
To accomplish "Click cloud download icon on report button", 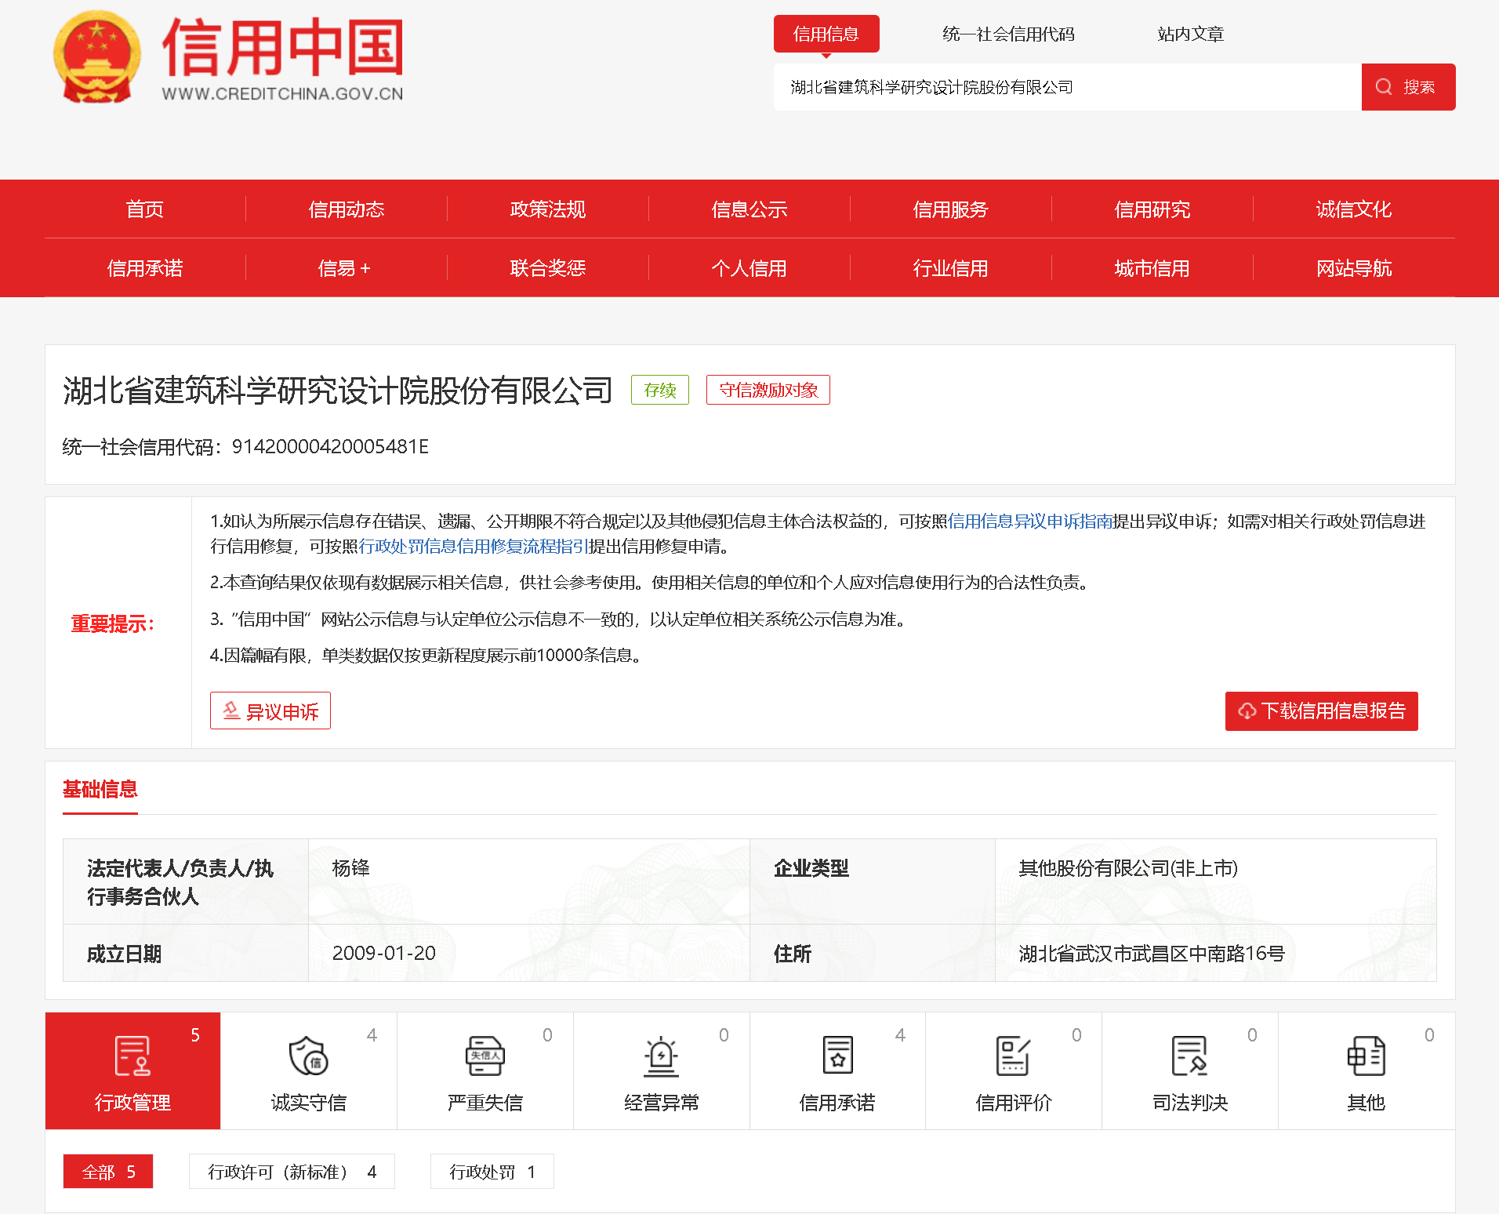I will coord(1247,711).
